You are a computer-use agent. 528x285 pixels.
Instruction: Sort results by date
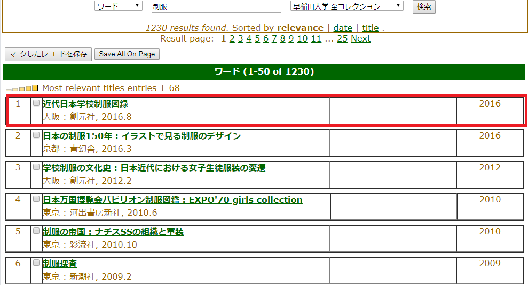click(x=343, y=28)
